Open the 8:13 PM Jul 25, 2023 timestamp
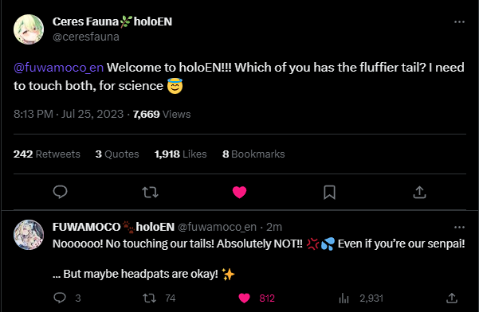Screen dimensions: 479x312 (x=69, y=114)
